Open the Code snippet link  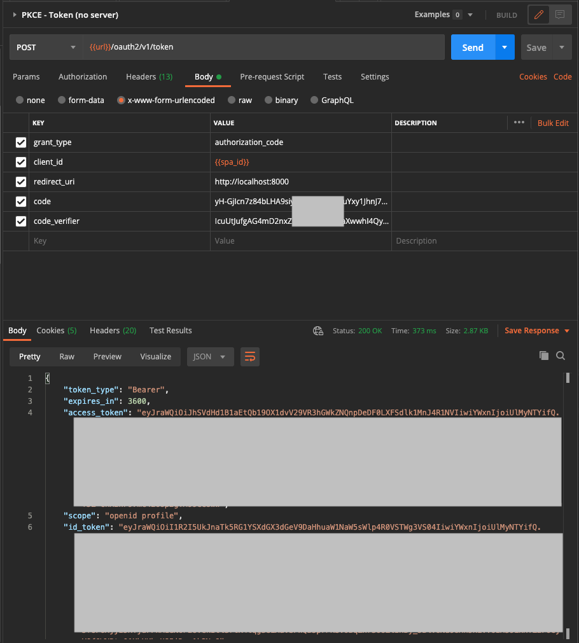click(x=562, y=77)
